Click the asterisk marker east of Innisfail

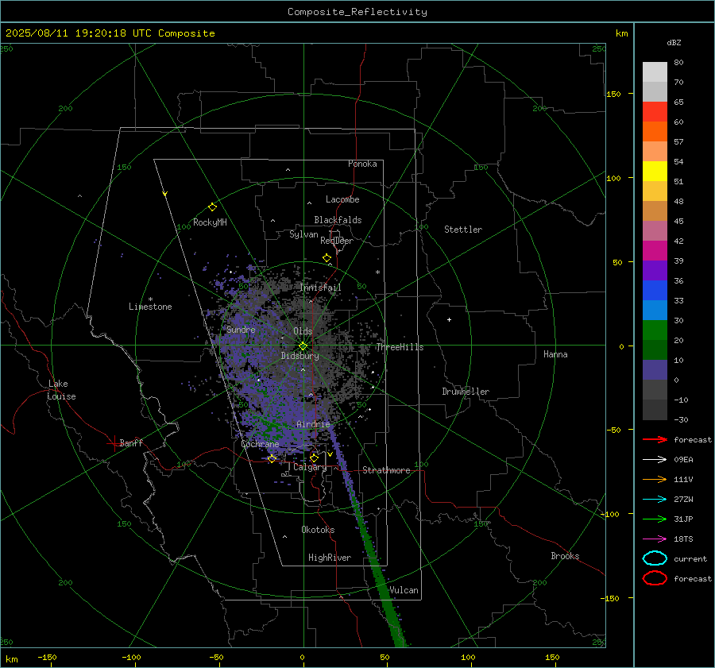377,272
